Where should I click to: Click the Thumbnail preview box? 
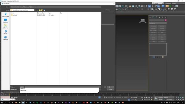click(x=108, y=18)
